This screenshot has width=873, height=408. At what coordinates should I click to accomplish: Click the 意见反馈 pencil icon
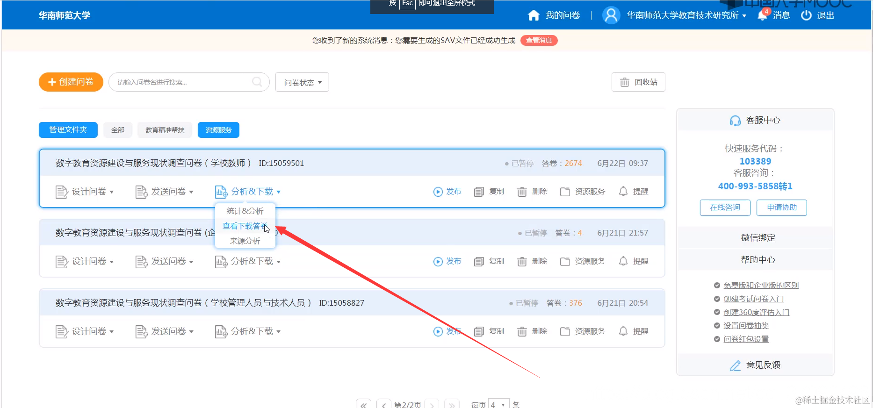click(735, 365)
